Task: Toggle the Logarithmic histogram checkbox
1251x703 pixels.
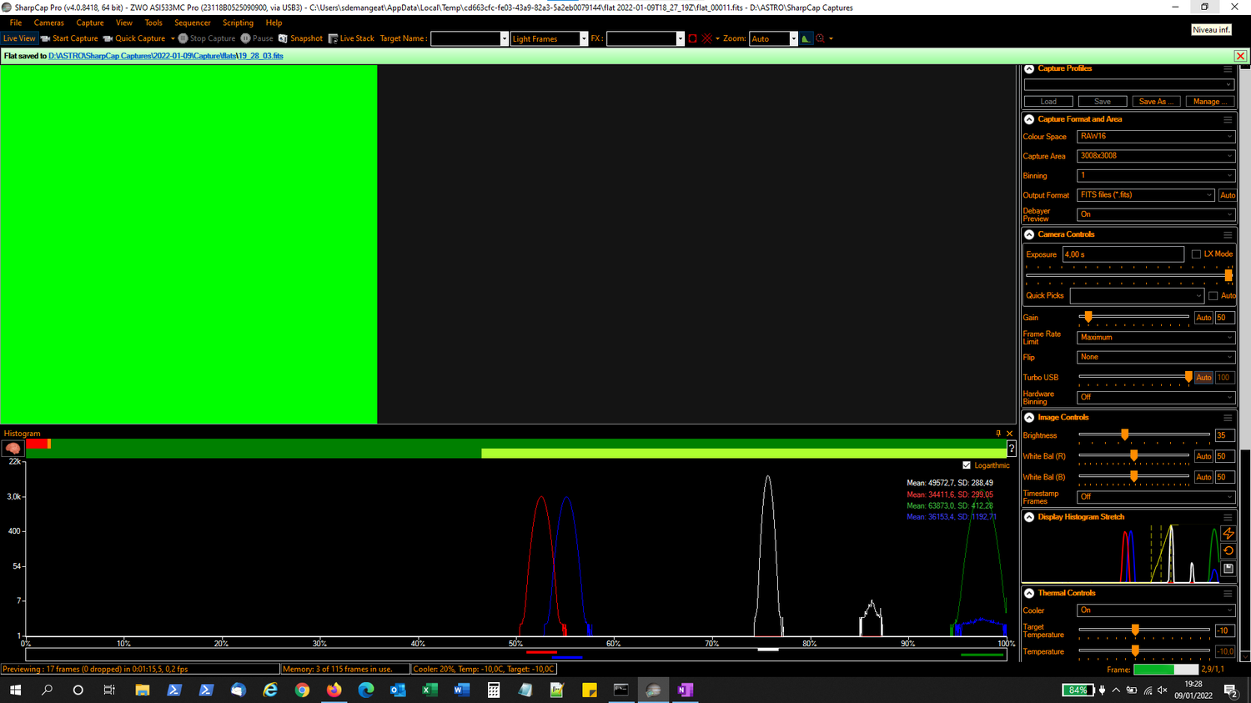Action: point(967,465)
